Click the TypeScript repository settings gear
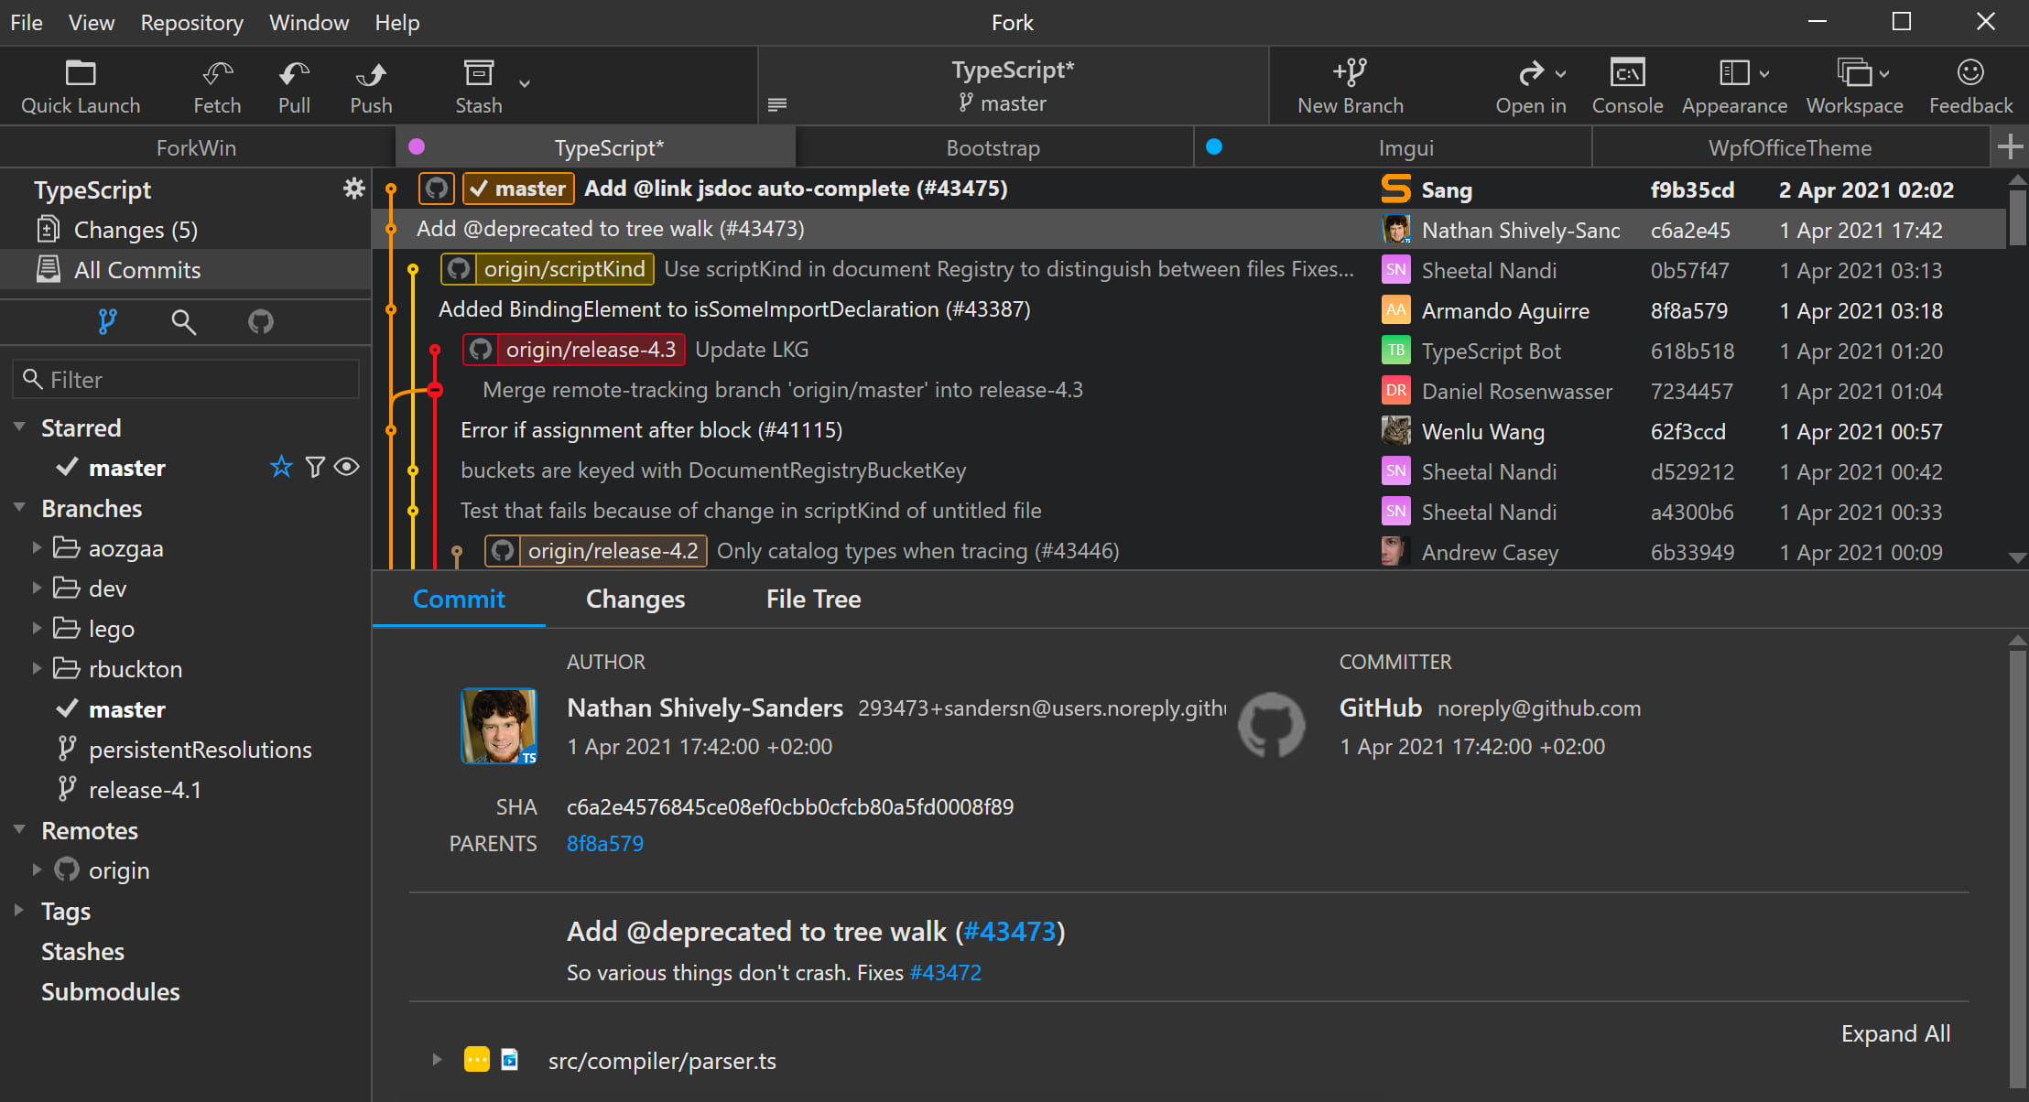Viewport: 2029px width, 1102px height. [x=353, y=189]
